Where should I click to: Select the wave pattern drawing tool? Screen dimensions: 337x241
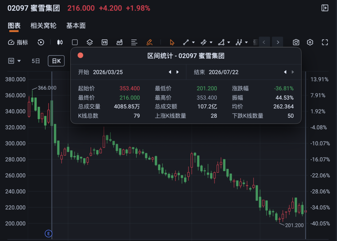(x=239, y=42)
